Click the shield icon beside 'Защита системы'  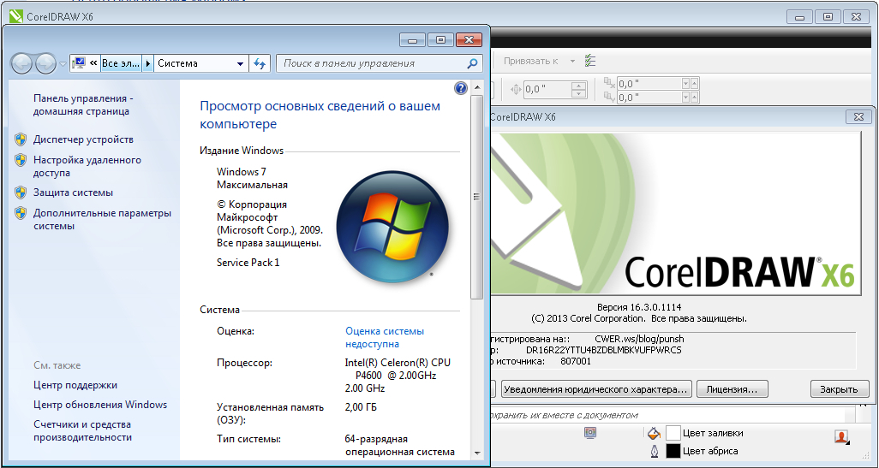(x=21, y=193)
